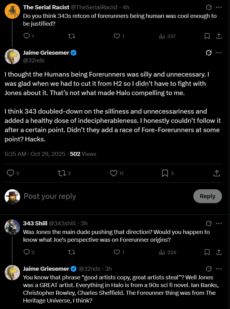This screenshot has width=230, height=309.
Task: Share The Serial Racist's post
Action: pyautogui.click(x=219, y=36)
